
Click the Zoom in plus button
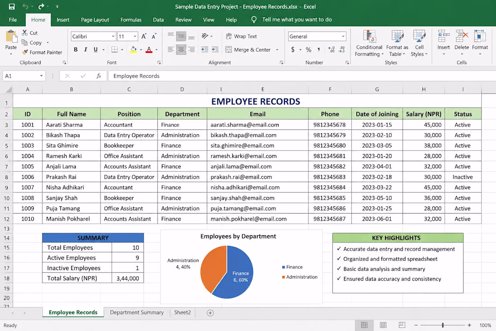pyautogui.click(x=469, y=325)
